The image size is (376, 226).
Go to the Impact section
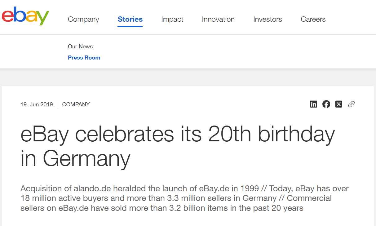[172, 19]
